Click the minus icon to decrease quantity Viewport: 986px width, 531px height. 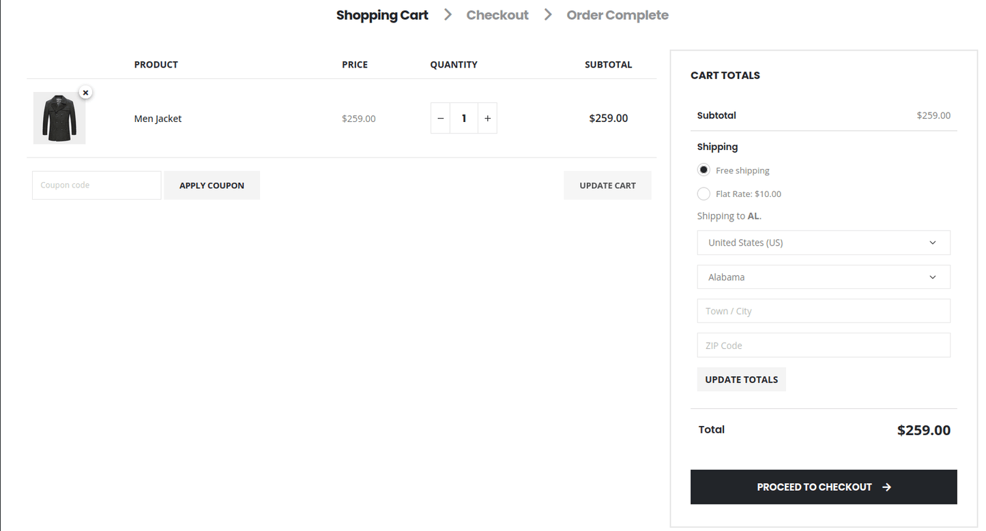click(x=440, y=118)
